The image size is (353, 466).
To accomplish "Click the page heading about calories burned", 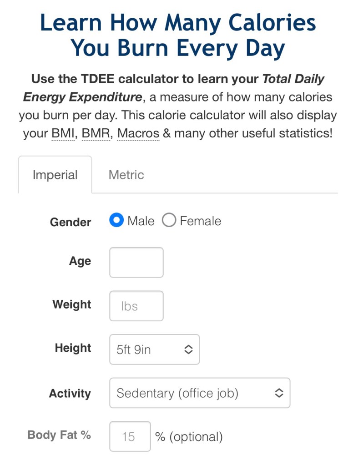I will tap(178, 35).
